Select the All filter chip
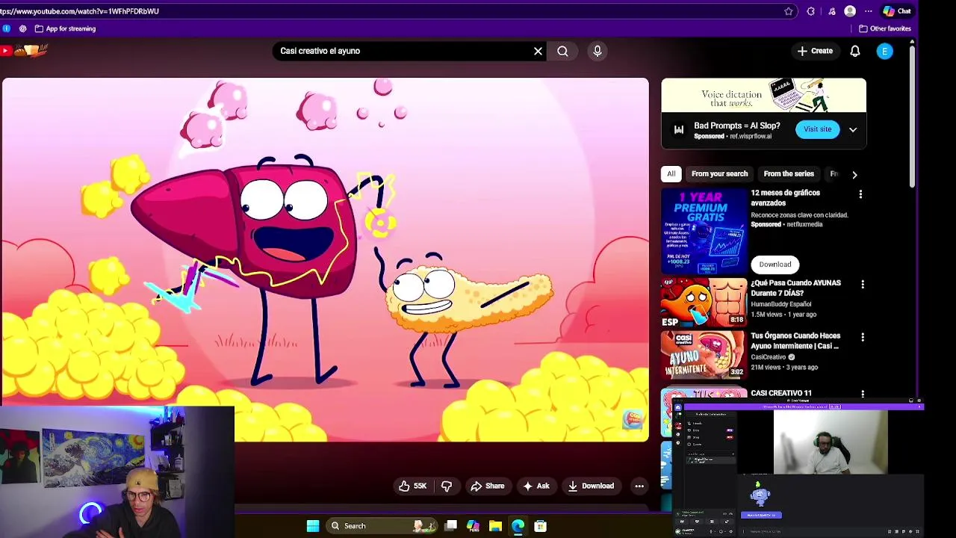The height and width of the screenshot is (538, 956). click(671, 173)
